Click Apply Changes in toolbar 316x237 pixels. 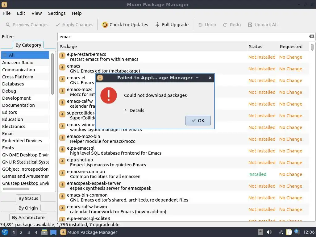pyautogui.click(x=75, y=25)
